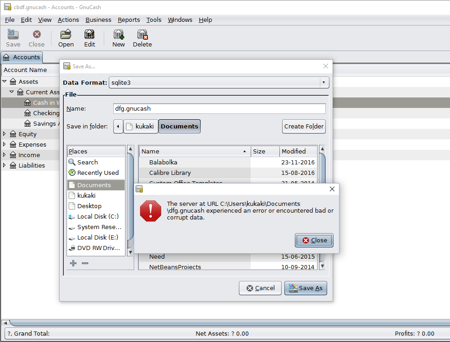Click the Save toolbar icon
This screenshot has height=342, width=450.
(x=13, y=35)
